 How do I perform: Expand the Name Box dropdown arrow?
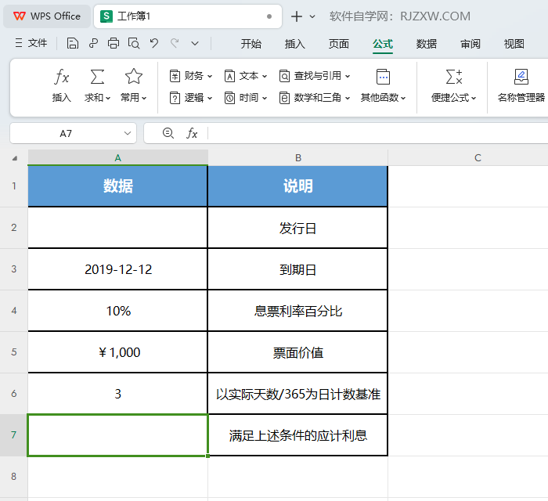click(128, 133)
